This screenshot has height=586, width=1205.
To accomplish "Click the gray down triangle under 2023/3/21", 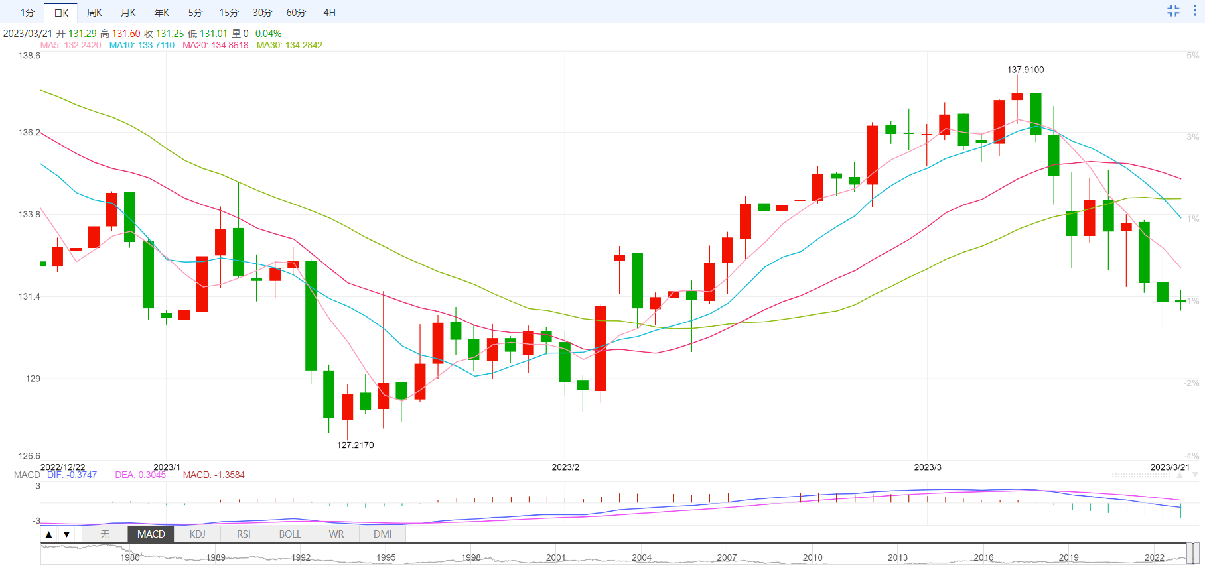I will 1195,475.
